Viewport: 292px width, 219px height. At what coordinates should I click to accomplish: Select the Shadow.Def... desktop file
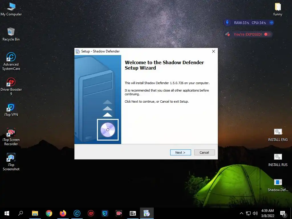point(278,185)
